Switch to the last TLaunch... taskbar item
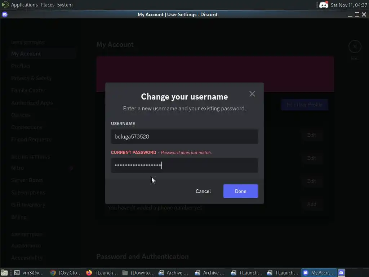Image resolution: width=369 pixels, height=277 pixels. (283, 273)
